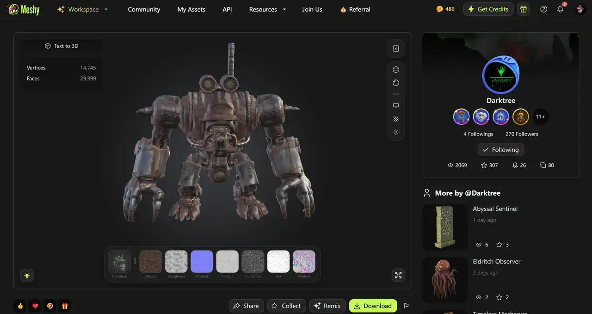Toggle the lightbulb in the viewer corner
This screenshot has height=314, width=592.
click(27, 276)
